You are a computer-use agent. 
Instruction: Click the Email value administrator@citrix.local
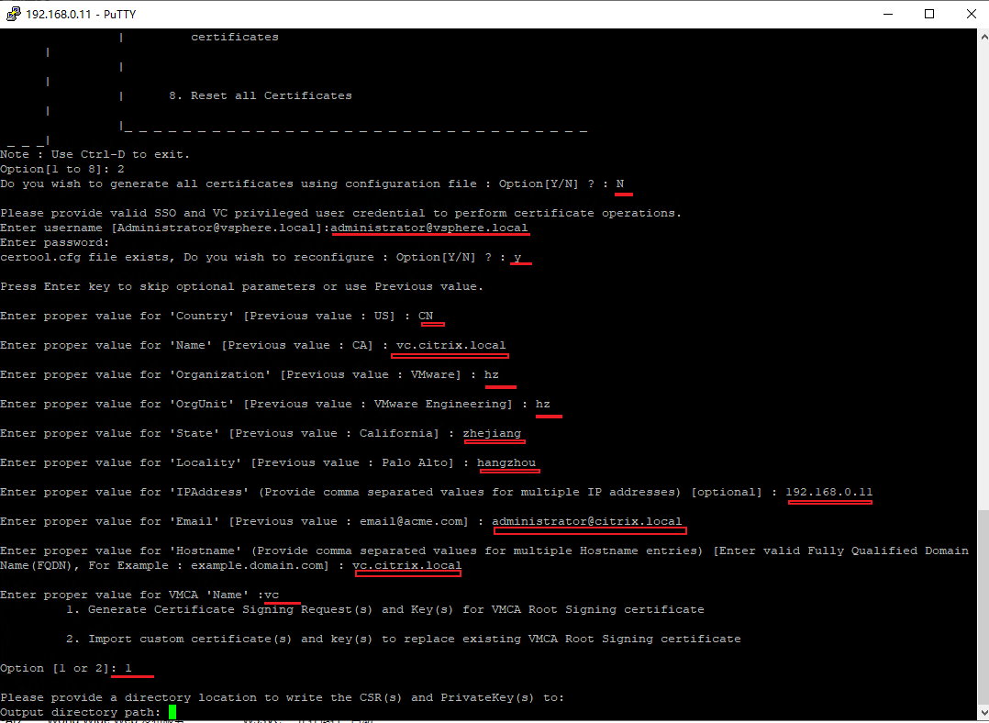click(587, 521)
